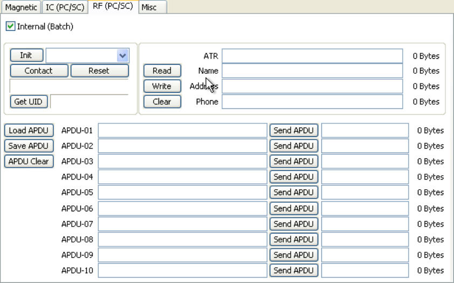Screen dimensions: 454x283
Task: Focus the APDU-02 command field
Action: click(182, 146)
